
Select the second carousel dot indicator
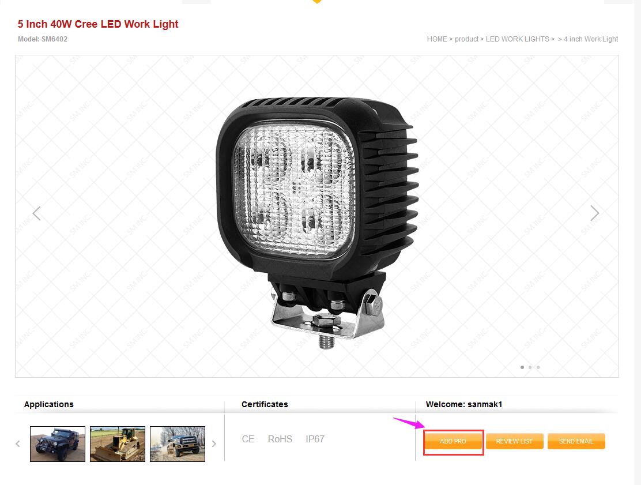[530, 367]
